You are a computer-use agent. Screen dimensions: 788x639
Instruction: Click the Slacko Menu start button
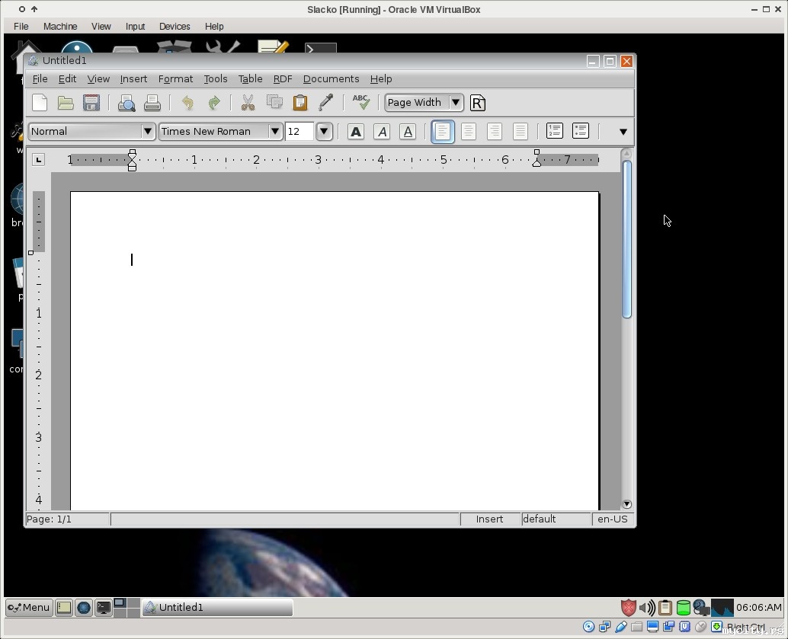29,607
